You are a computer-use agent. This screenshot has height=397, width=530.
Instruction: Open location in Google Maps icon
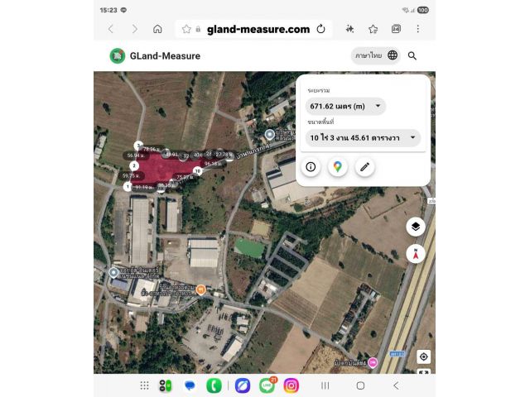point(337,167)
